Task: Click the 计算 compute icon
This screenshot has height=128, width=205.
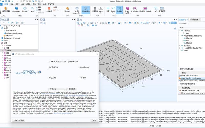Action: pos(108,10)
